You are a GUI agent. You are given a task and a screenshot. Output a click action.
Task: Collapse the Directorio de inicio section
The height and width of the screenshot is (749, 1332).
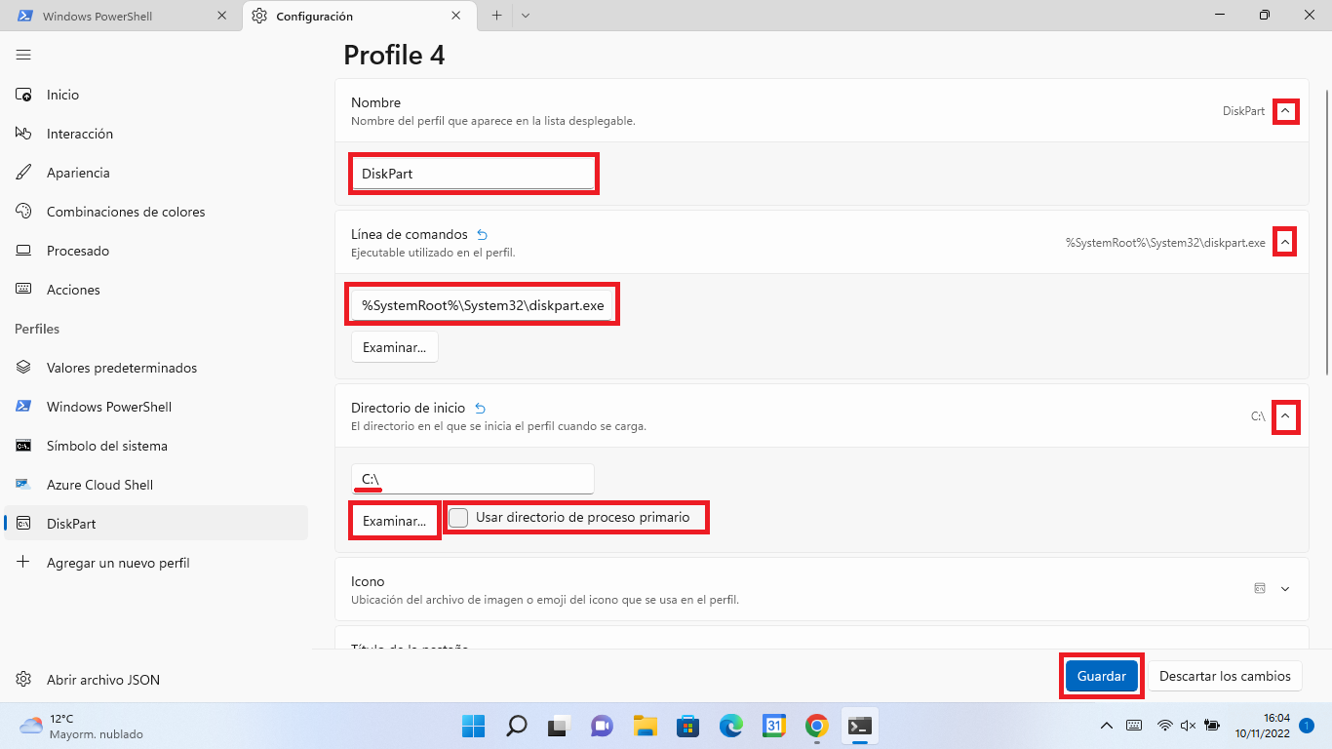[x=1285, y=416]
